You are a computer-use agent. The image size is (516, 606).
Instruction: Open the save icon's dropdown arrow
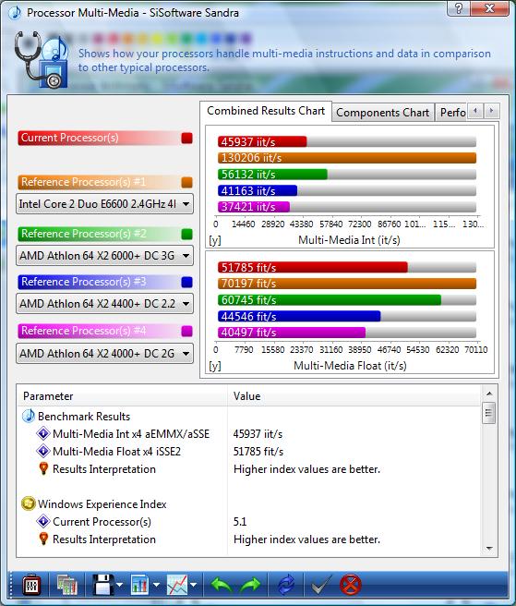pos(120,585)
